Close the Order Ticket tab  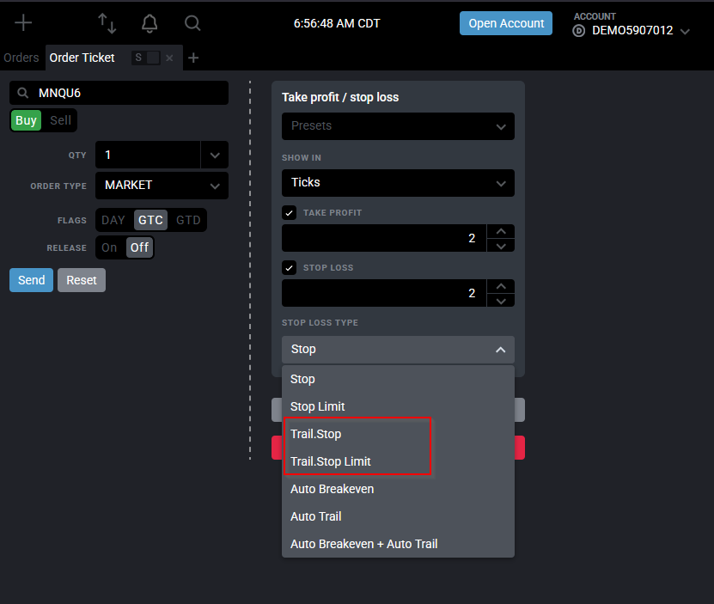(x=169, y=58)
